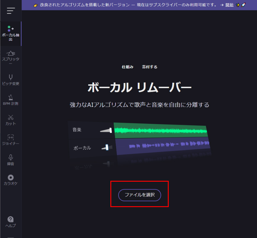This screenshot has height=238, width=257.
Task: Select the ボーカル抽出 vocal remover tool
Action: click(x=11, y=33)
